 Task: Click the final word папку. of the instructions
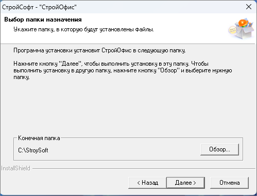pos(22,77)
